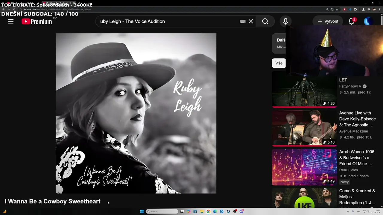The width and height of the screenshot is (383, 215).
Task: Open the YouTube hamburger guide menu
Action: (11, 21)
